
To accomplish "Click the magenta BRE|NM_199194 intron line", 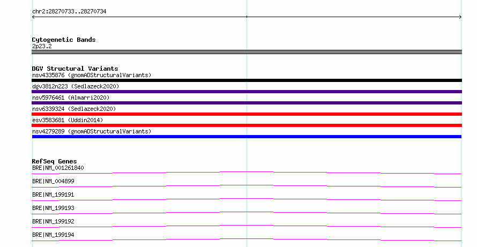I will point(247,239).
